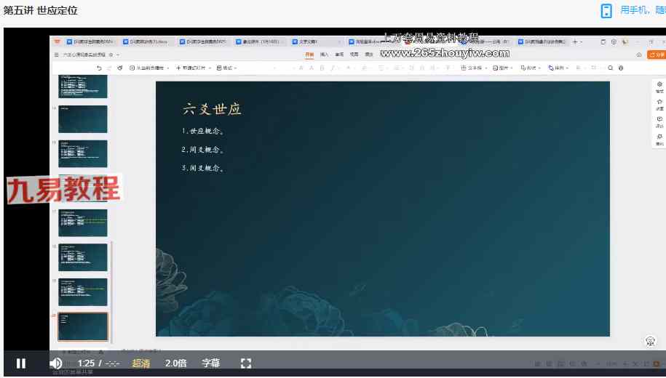
Task: Pause the video playback
Action: click(21, 363)
